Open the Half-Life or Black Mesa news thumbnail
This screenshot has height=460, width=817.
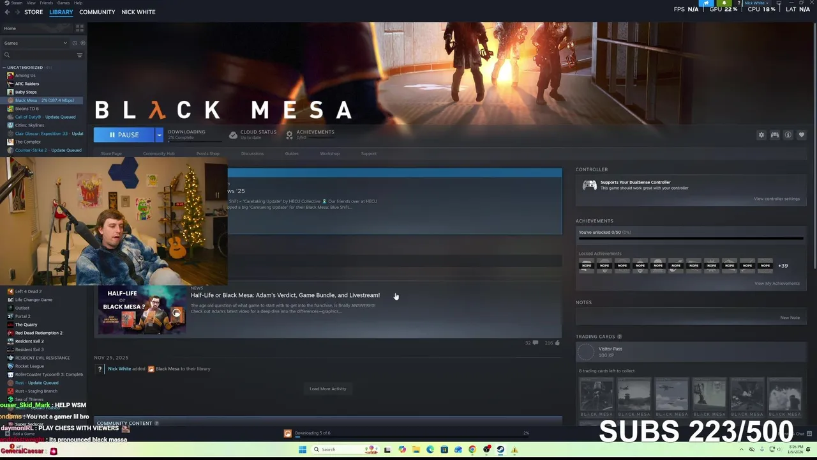click(142, 310)
